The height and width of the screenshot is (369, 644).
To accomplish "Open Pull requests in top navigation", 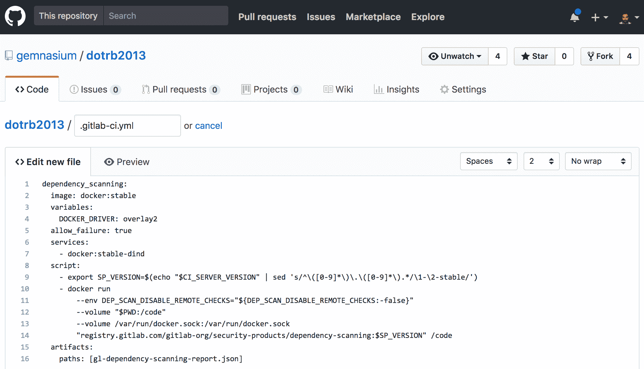I will pos(267,17).
